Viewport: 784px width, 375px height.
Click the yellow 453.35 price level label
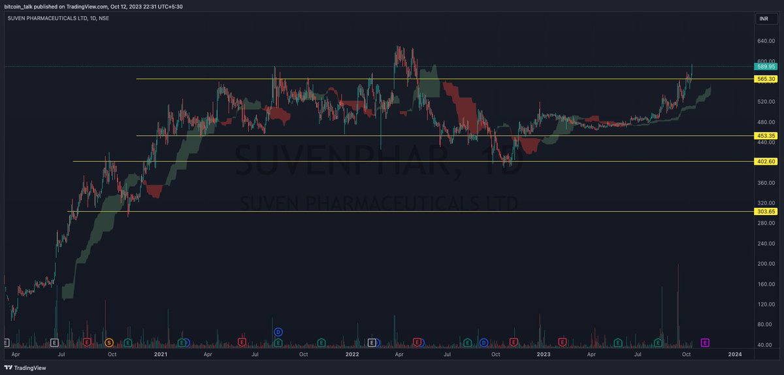(x=766, y=136)
